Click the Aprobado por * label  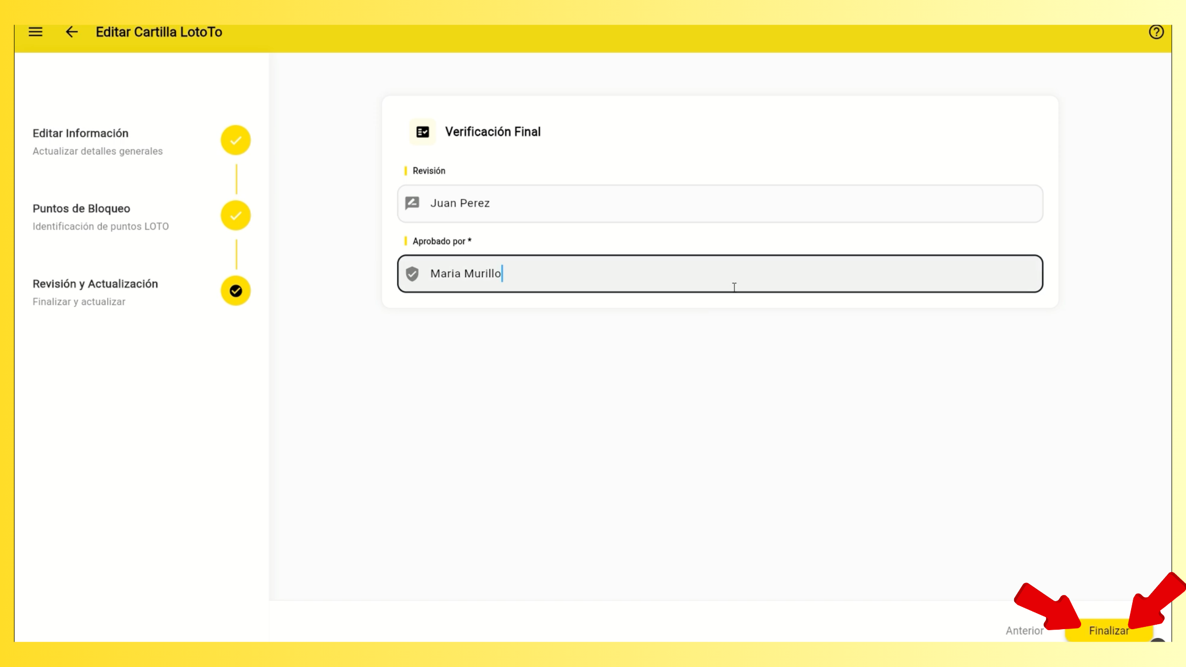point(442,241)
